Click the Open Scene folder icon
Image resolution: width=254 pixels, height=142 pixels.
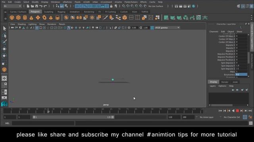pyautogui.click(x=33, y=6)
